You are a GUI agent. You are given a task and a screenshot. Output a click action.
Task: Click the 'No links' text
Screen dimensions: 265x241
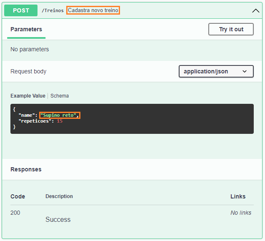pos(241,213)
